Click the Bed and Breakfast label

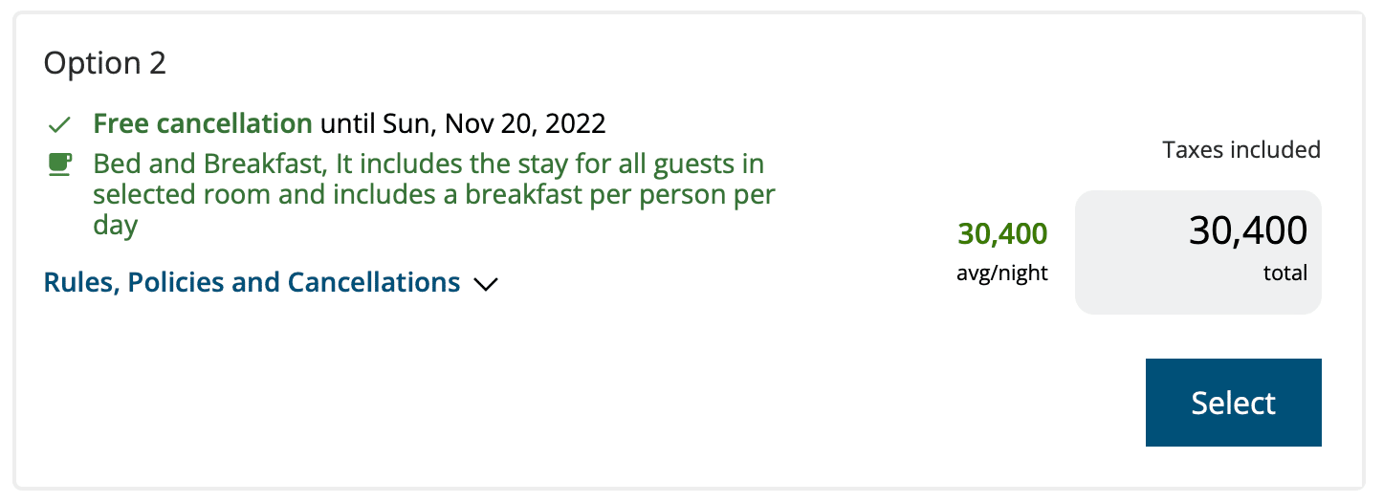205,164
